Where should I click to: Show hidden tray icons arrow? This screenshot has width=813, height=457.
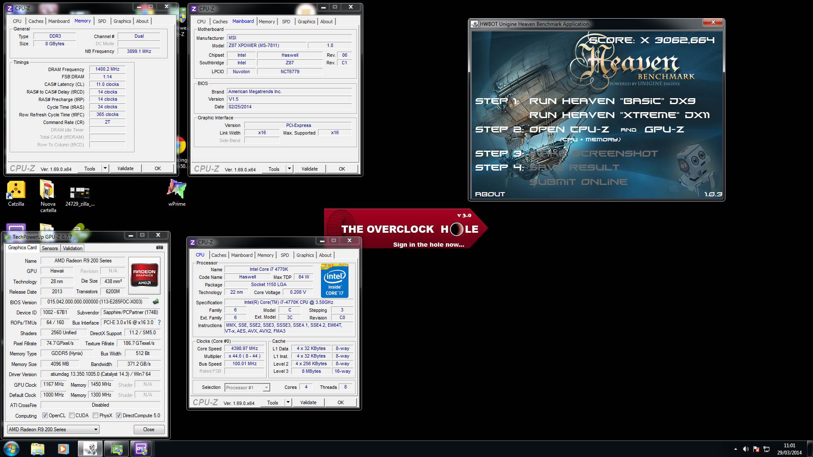pyautogui.click(x=736, y=449)
